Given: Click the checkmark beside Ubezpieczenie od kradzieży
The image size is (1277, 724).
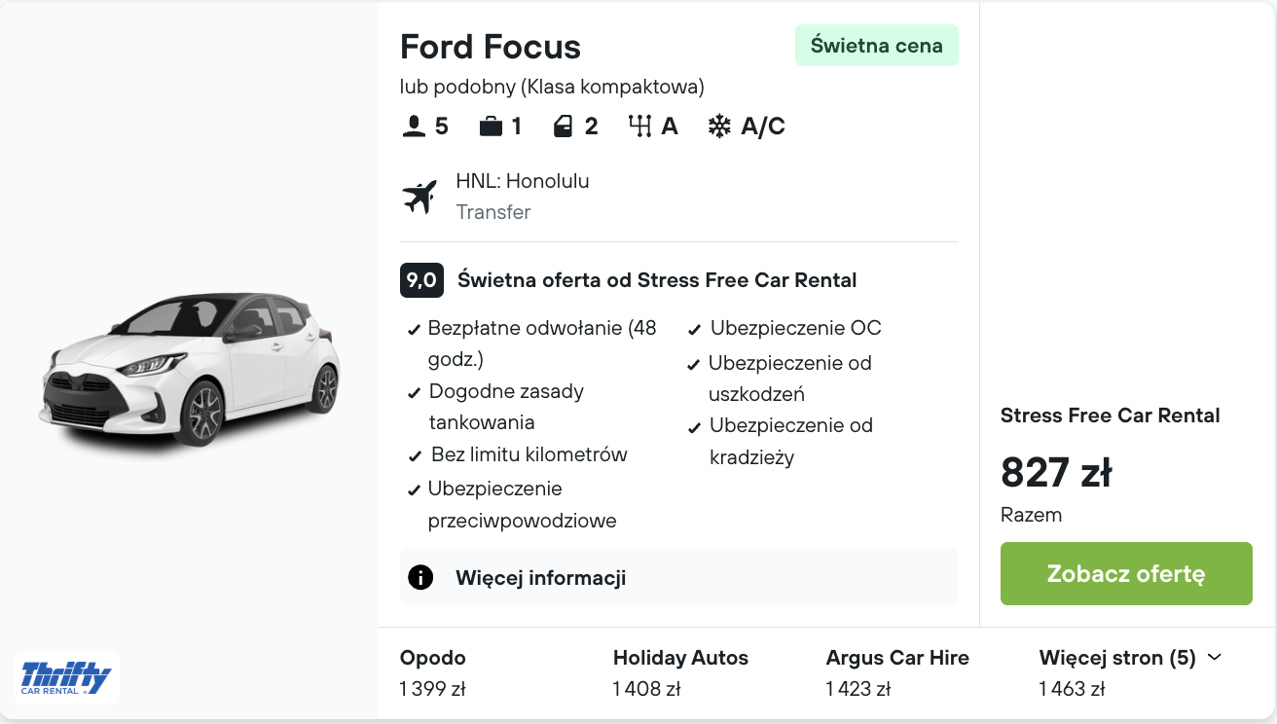Looking at the screenshot, I should tap(695, 426).
